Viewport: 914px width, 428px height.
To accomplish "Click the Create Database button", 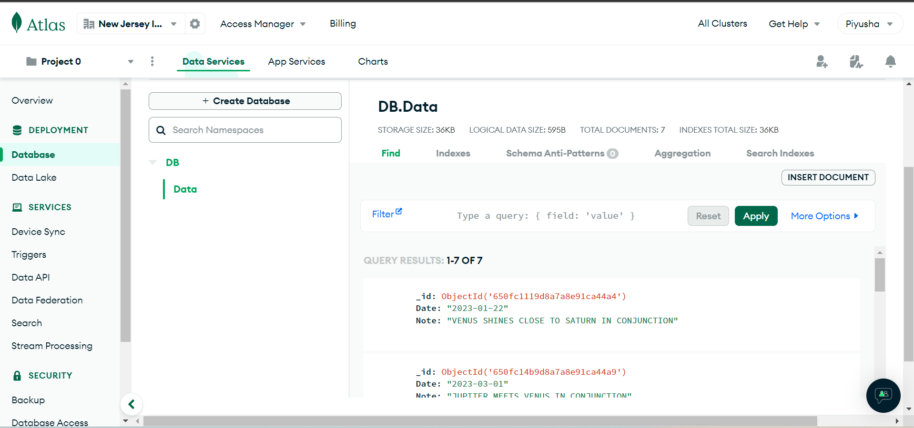I will point(245,101).
